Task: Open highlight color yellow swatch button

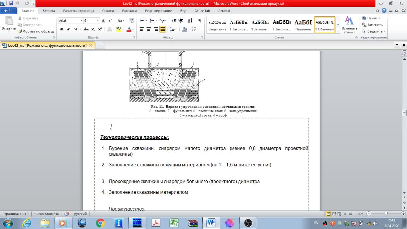Action: (118, 29)
